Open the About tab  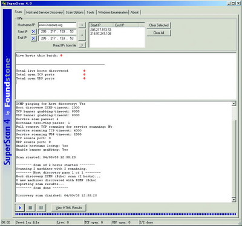(134, 13)
